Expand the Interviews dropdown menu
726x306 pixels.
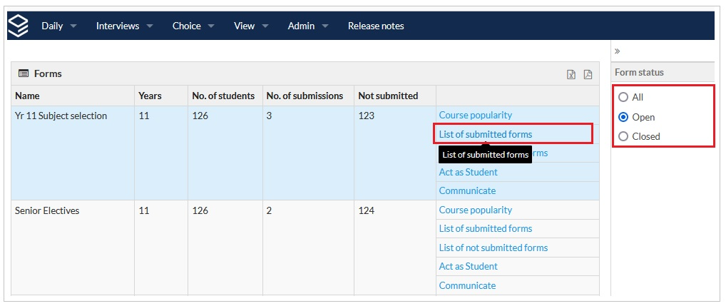[x=124, y=26]
